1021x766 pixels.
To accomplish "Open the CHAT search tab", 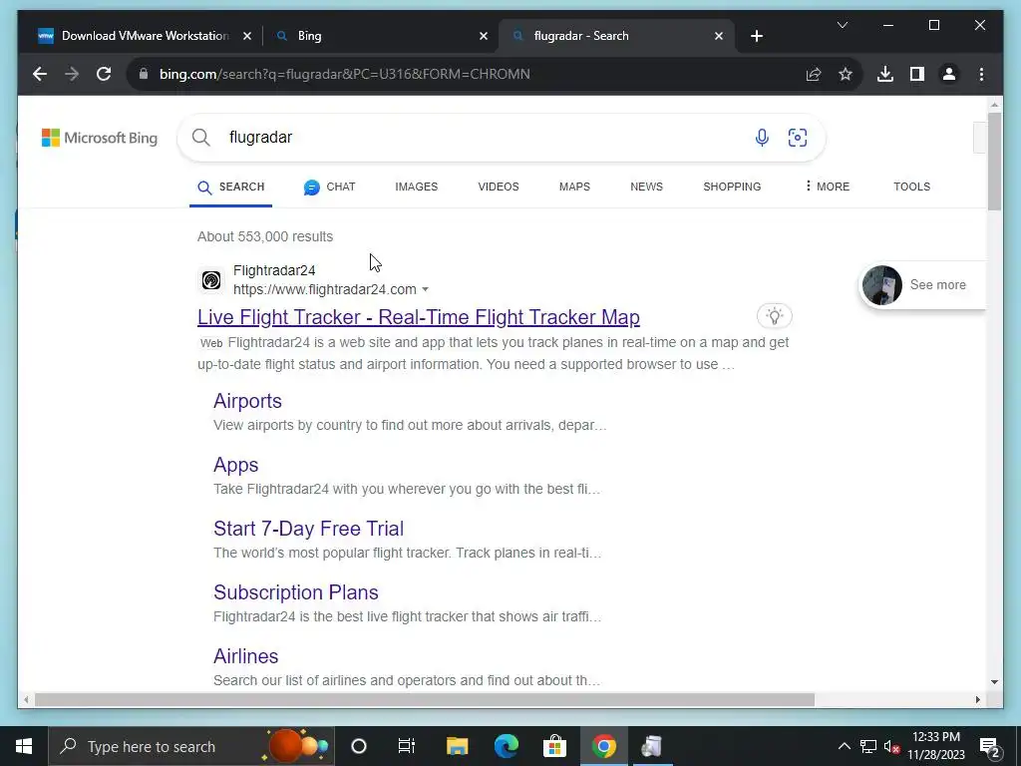I will [x=330, y=187].
